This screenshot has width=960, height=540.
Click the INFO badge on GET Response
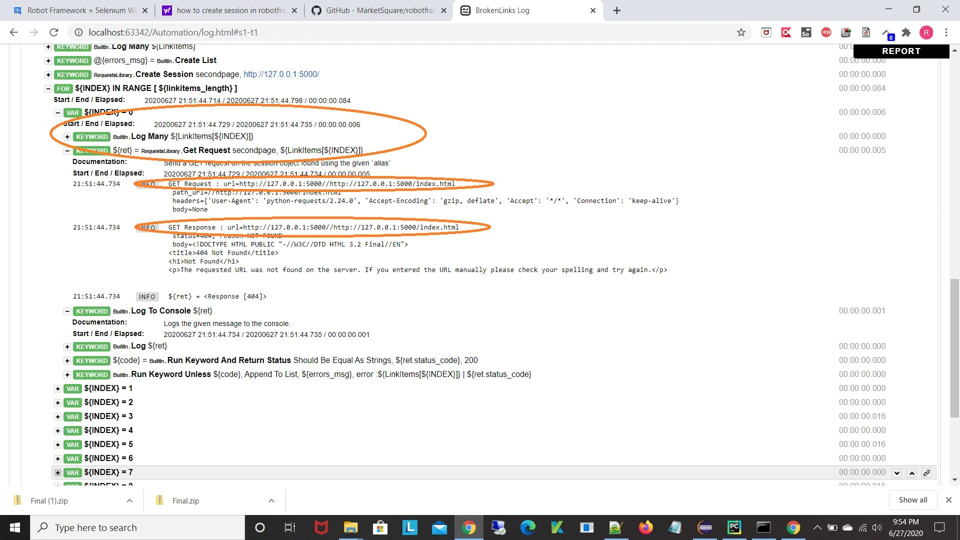tap(146, 227)
